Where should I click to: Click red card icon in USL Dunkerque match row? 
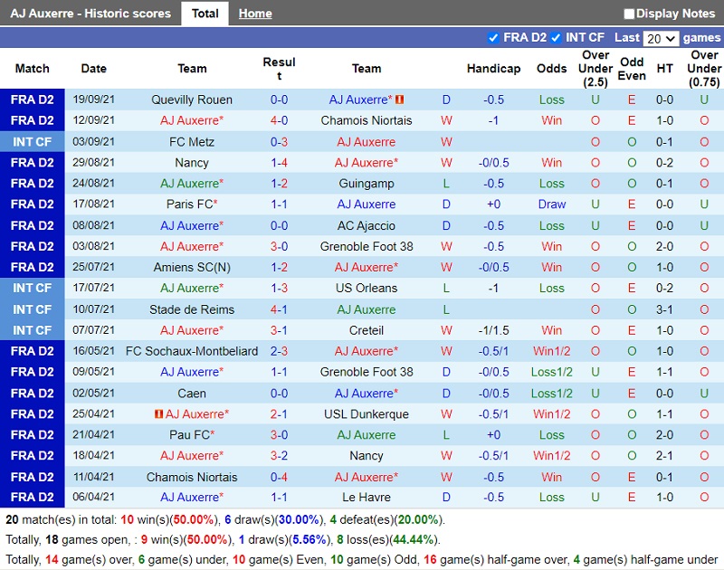click(x=157, y=413)
